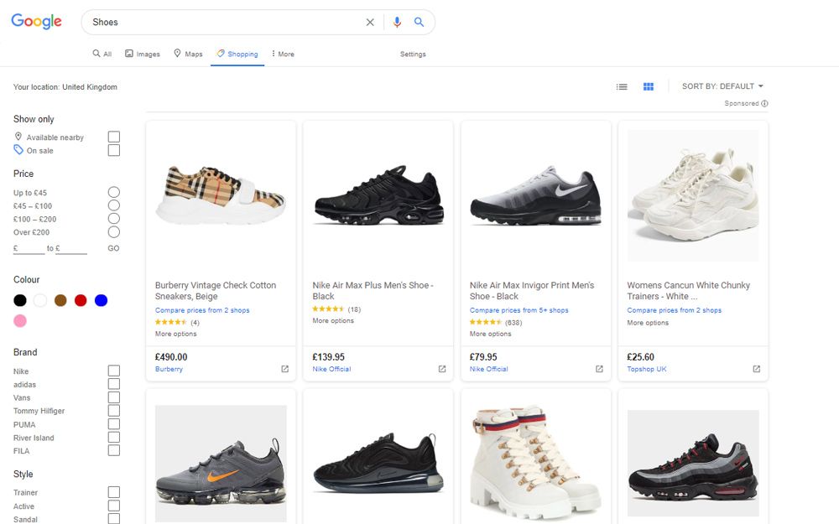Select the £45 – £100 price option
839x524 pixels.
pos(114,205)
